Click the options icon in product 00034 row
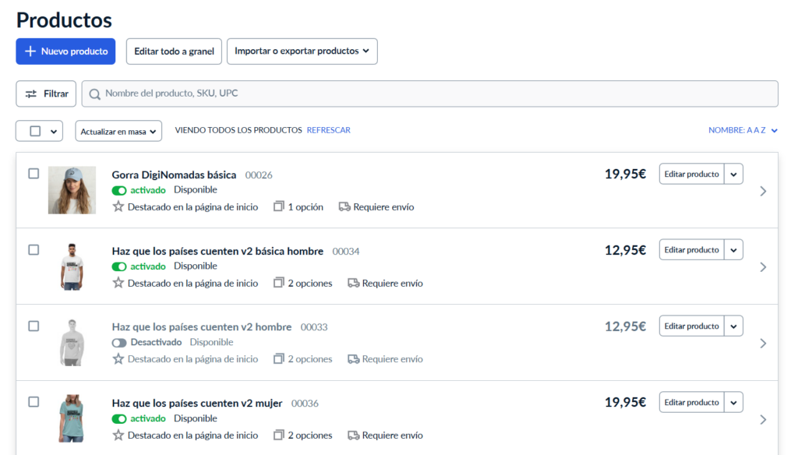 (278, 283)
